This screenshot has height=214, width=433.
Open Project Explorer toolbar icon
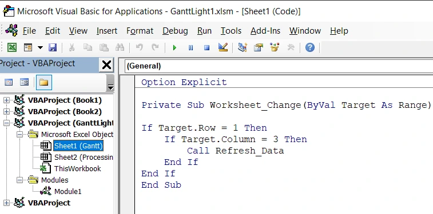(x=242, y=47)
